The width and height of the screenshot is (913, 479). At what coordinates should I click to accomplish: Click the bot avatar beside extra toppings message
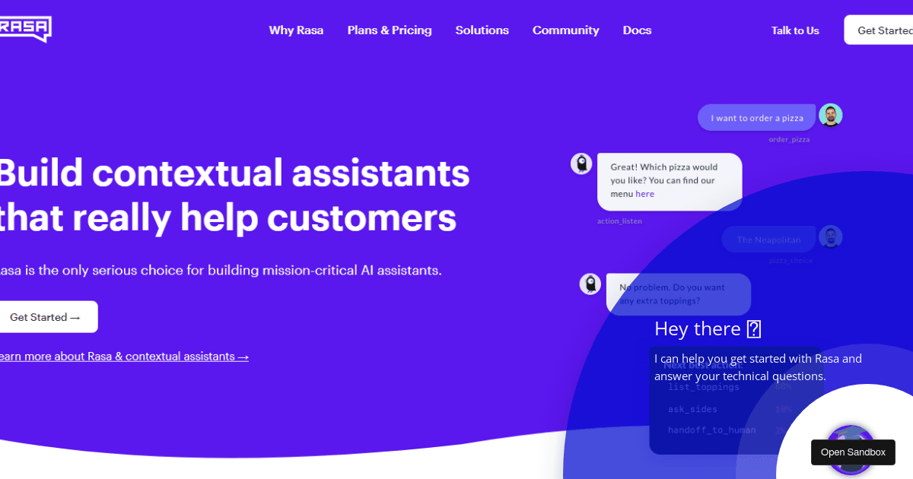[590, 284]
